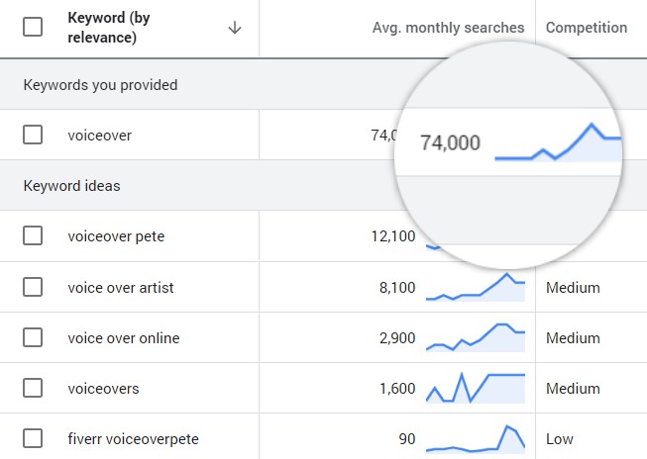
Task: Click the trend sparkline for voice over online
Action: (476, 337)
